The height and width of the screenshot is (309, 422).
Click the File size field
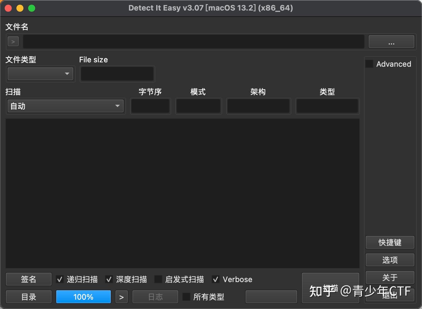tap(117, 74)
